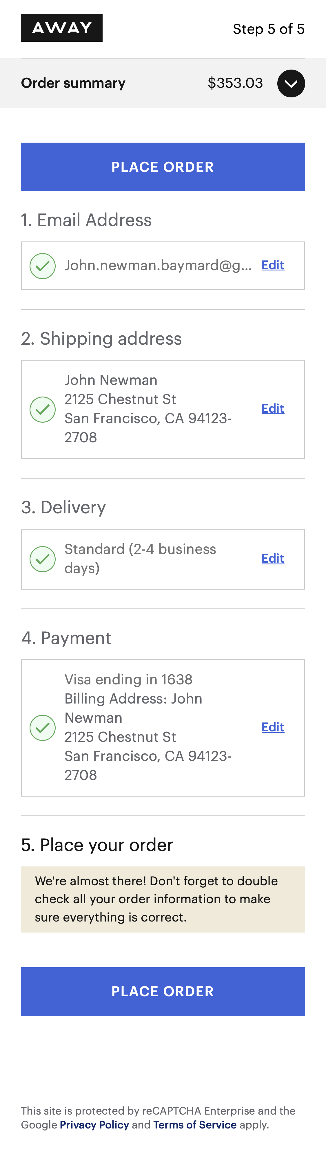Edit the delivery method

(272, 558)
